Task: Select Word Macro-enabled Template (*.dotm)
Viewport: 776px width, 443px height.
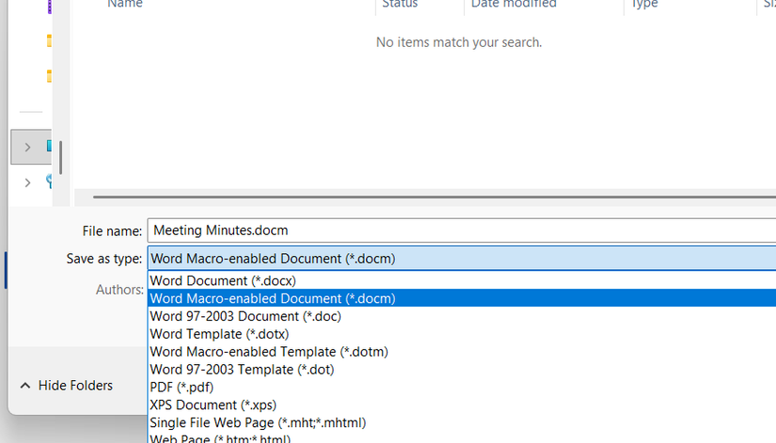Action: pos(462,352)
